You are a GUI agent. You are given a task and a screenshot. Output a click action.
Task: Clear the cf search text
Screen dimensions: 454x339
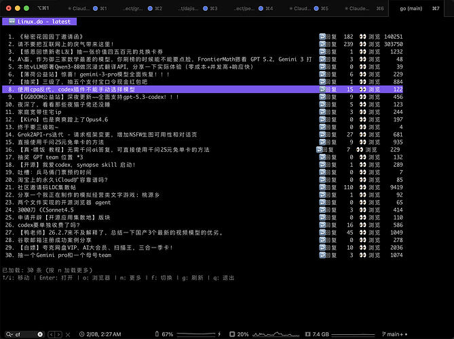(x=40, y=334)
